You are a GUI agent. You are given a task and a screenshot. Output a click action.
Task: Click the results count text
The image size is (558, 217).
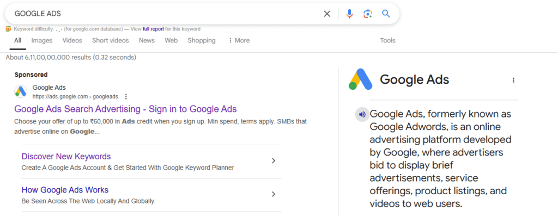[71, 57]
